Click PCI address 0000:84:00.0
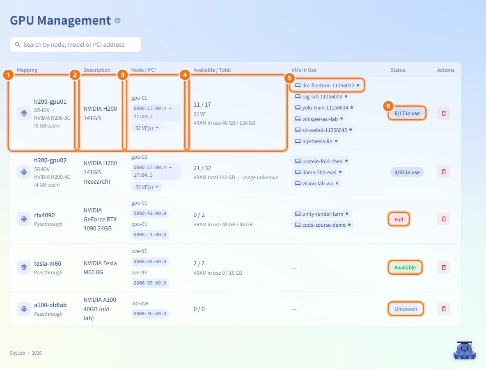The height and width of the screenshot is (369, 486). click(x=150, y=262)
